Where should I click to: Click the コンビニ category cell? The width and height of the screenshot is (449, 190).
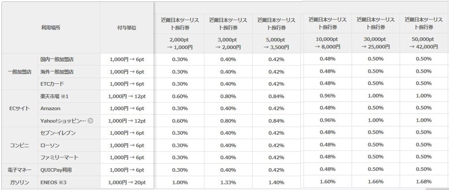coord(20,145)
